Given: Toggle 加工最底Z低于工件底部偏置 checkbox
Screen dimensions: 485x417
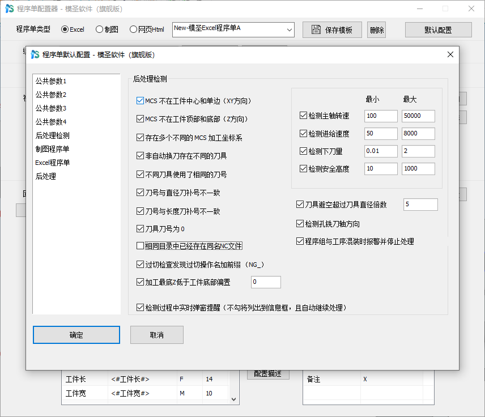Looking at the screenshot, I should click(x=140, y=282).
